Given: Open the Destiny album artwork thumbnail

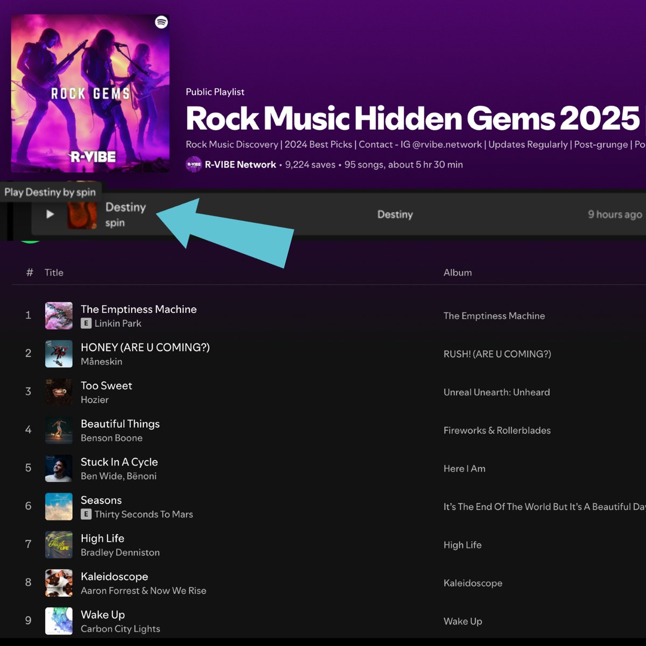Looking at the screenshot, I should [82, 214].
